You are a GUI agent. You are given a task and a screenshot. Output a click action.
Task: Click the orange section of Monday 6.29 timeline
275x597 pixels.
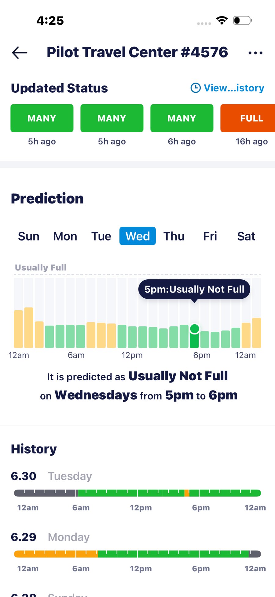point(56,554)
